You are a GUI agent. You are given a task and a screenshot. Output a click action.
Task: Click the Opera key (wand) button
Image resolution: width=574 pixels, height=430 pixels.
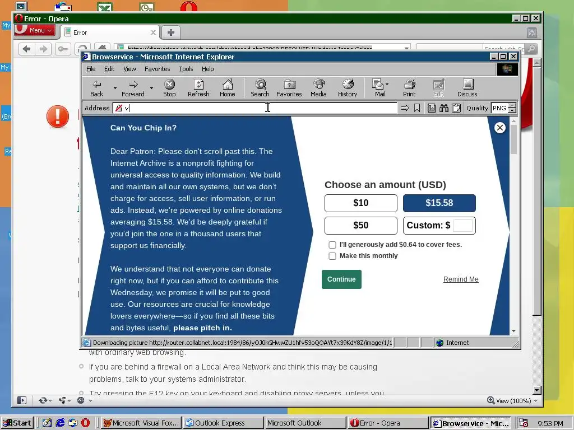click(63, 49)
